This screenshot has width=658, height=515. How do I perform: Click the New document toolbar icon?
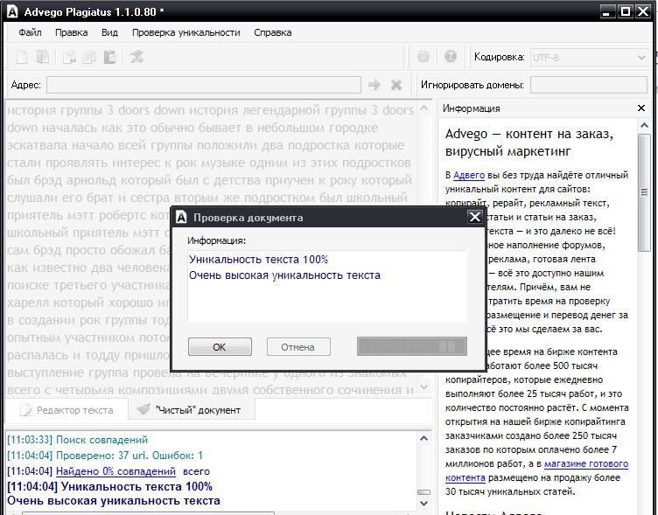[x=21, y=57]
